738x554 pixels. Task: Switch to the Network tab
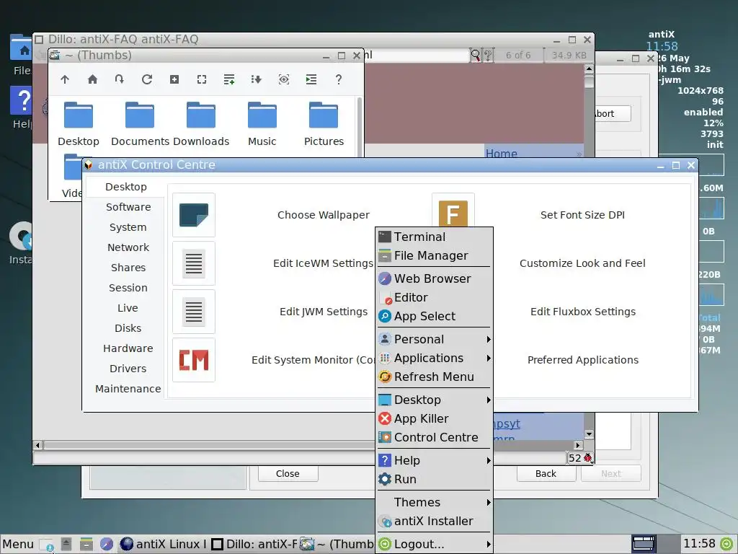pyautogui.click(x=128, y=248)
